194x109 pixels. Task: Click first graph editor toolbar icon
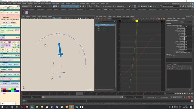click(x=96, y=19)
